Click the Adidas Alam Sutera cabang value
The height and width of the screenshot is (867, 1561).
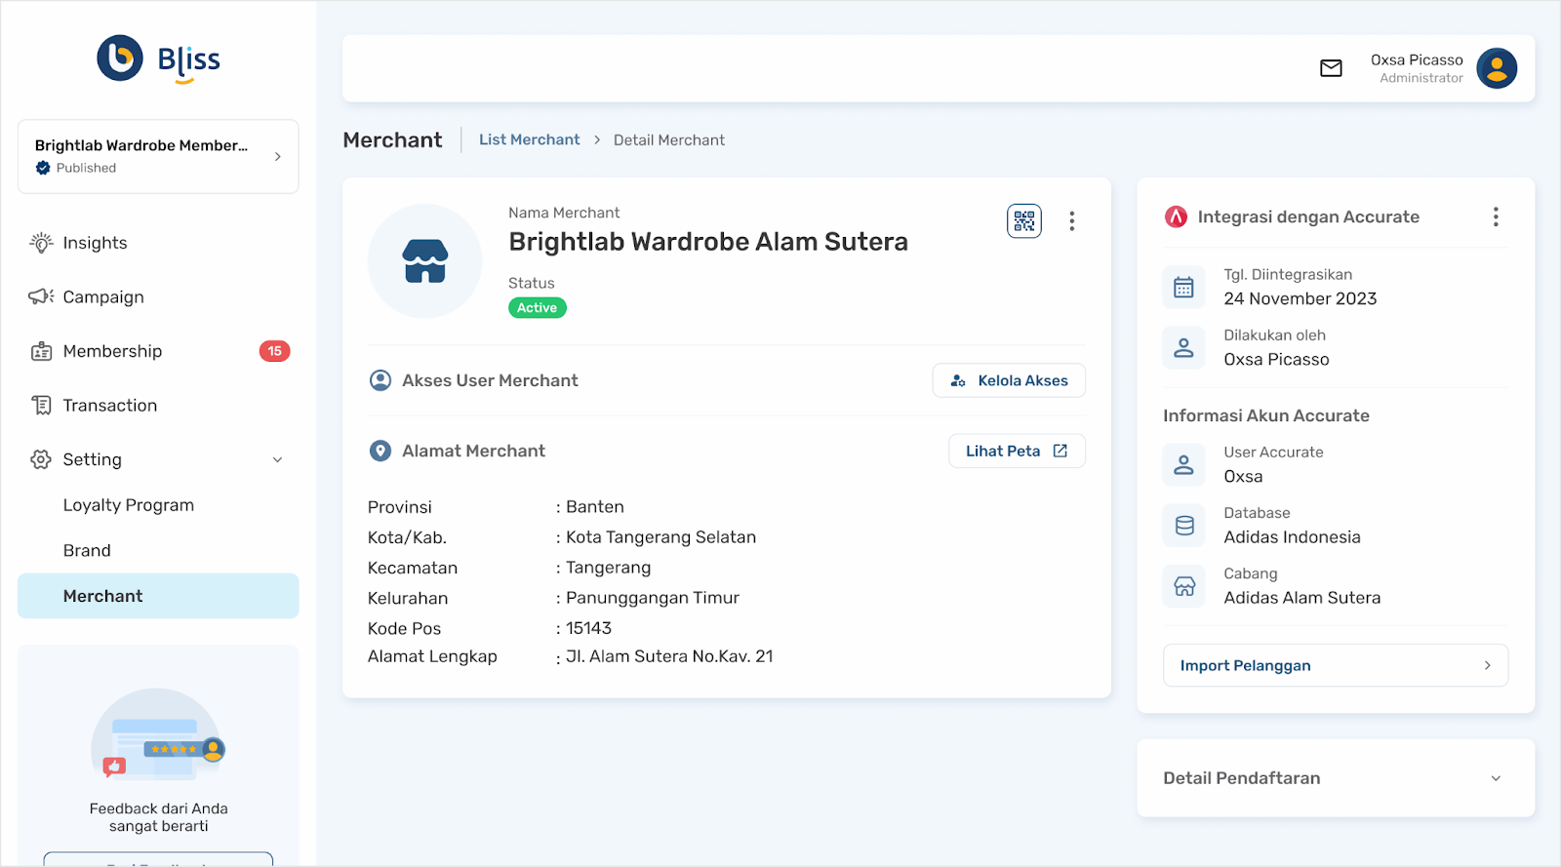pyautogui.click(x=1302, y=598)
